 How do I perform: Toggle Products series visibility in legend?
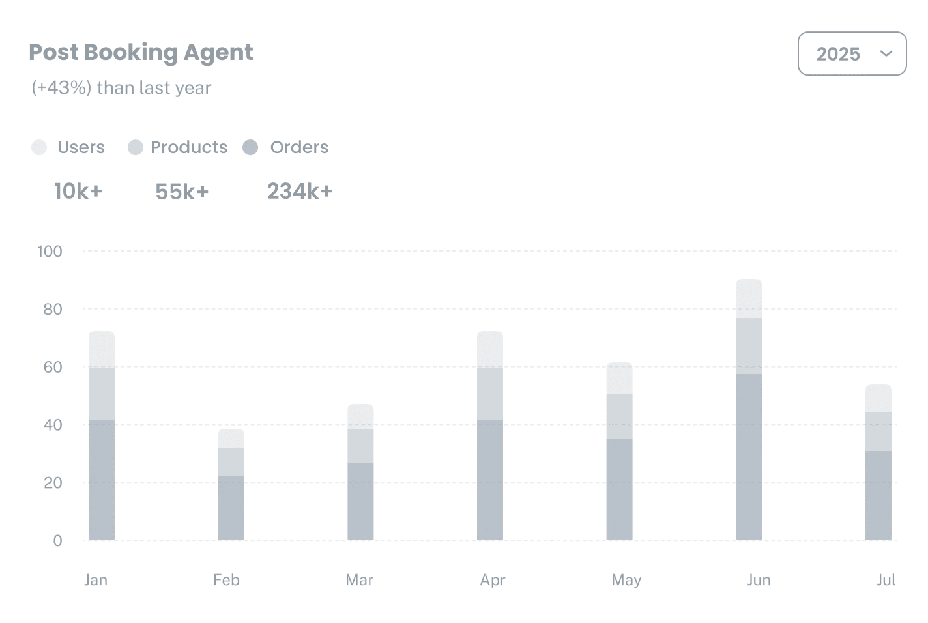176,147
